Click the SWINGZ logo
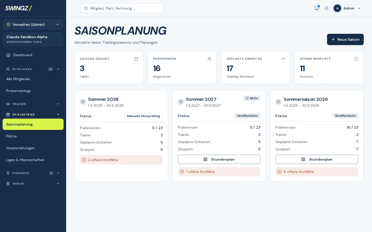This screenshot has width=372, height=232. pos(19,8)
